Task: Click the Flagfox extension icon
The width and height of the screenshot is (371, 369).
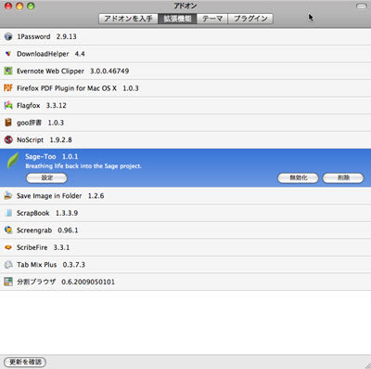Action: click(8, 105)
